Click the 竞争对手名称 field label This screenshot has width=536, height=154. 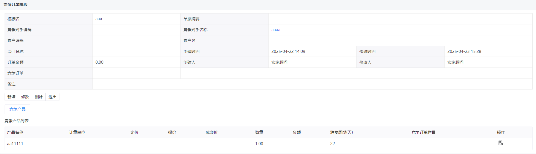pos(195,30)
